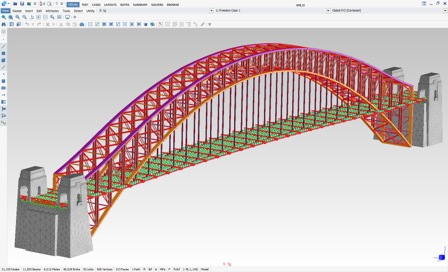Viewport: 448px width, 272px height.
Task: Open the Strand7 application menu icon
Action: 4,4
